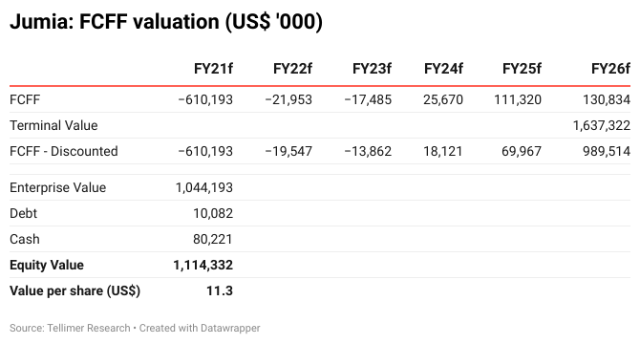Click the FY21f column header
This screenshot has width=640, height=344.
[x=213, y=69]
